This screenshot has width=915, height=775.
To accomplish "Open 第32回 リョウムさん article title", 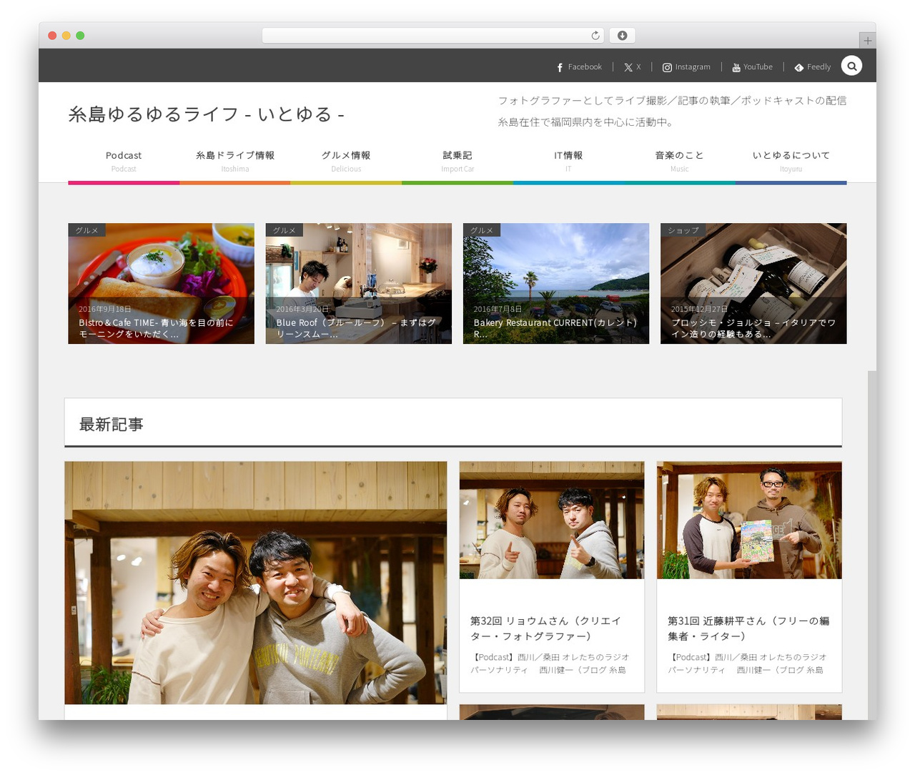I will point(545,628).
